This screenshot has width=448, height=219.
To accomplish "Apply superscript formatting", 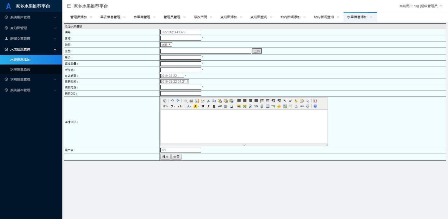I will [290, 101].
